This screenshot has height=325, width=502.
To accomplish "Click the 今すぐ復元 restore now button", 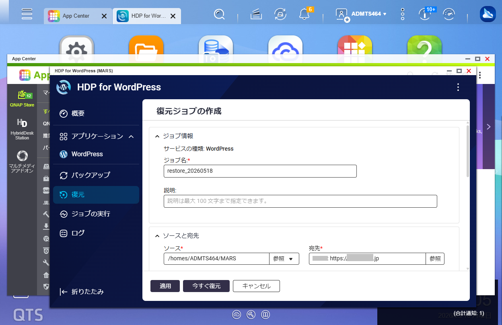I will [x=206, y=286].
